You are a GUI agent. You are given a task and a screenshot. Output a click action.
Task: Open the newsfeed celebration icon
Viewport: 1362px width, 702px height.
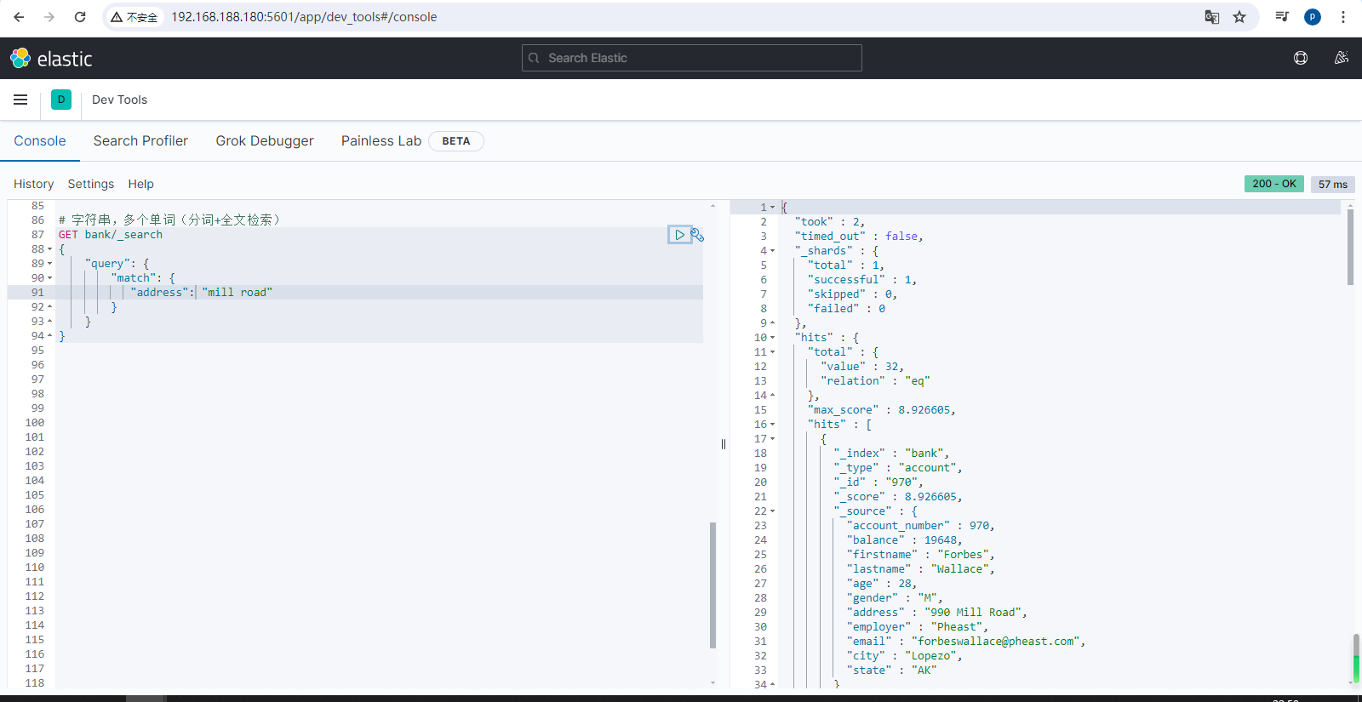coord(1342,58)
